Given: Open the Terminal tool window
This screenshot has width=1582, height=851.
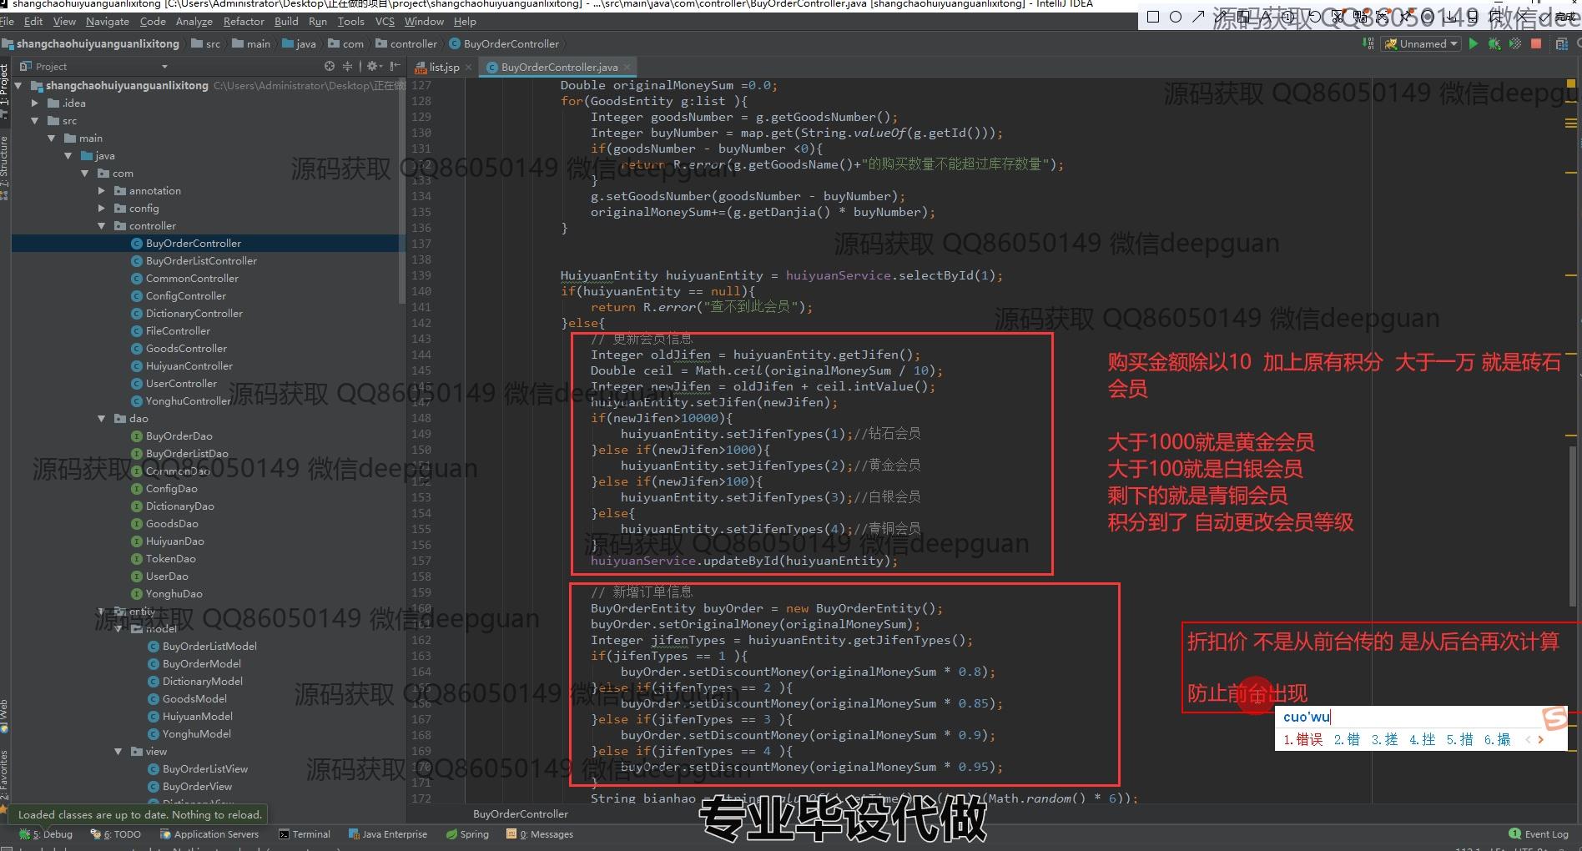Looking at the screenshot, I should pos(305,834).
